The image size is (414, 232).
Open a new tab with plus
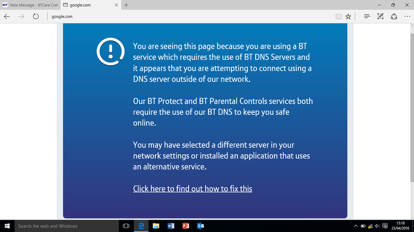click(x=126, y=5)
